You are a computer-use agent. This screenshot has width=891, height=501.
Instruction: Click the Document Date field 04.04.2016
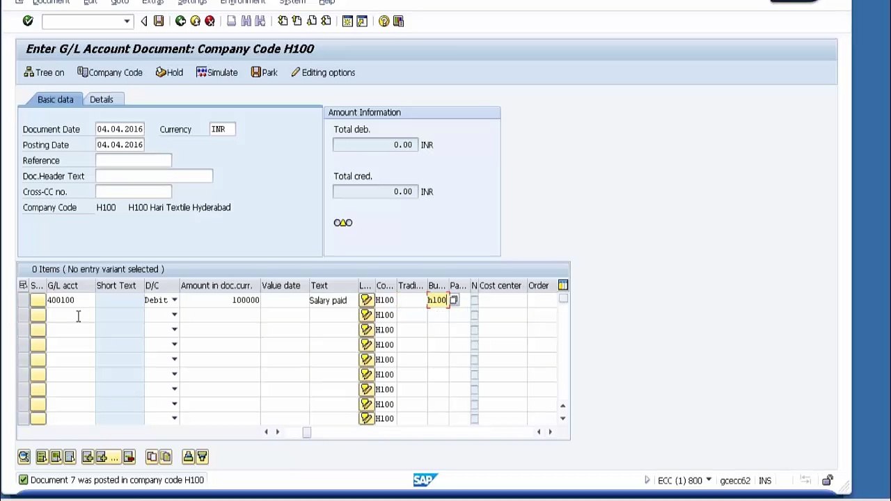pos(120,129)
